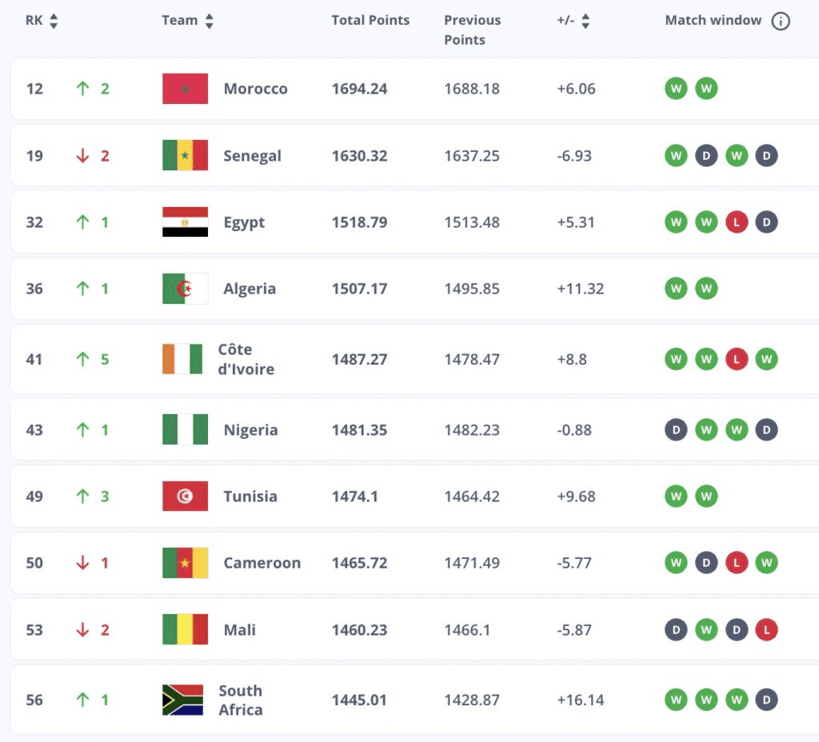This screenshot has height=742, width=819.
Task: Click Senegal's first D match badge
Action: 706,155
